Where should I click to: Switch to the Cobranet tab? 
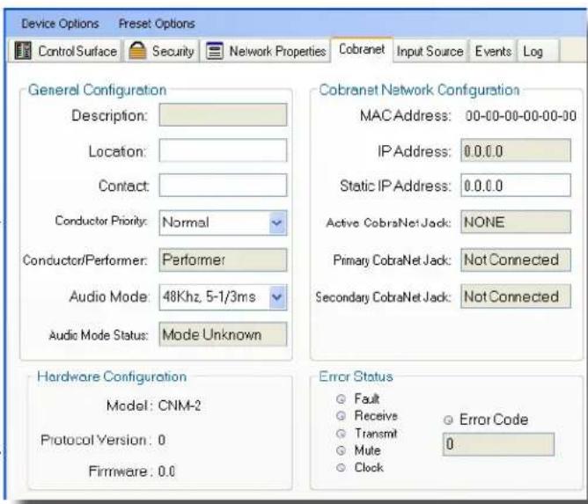[362, 49]
